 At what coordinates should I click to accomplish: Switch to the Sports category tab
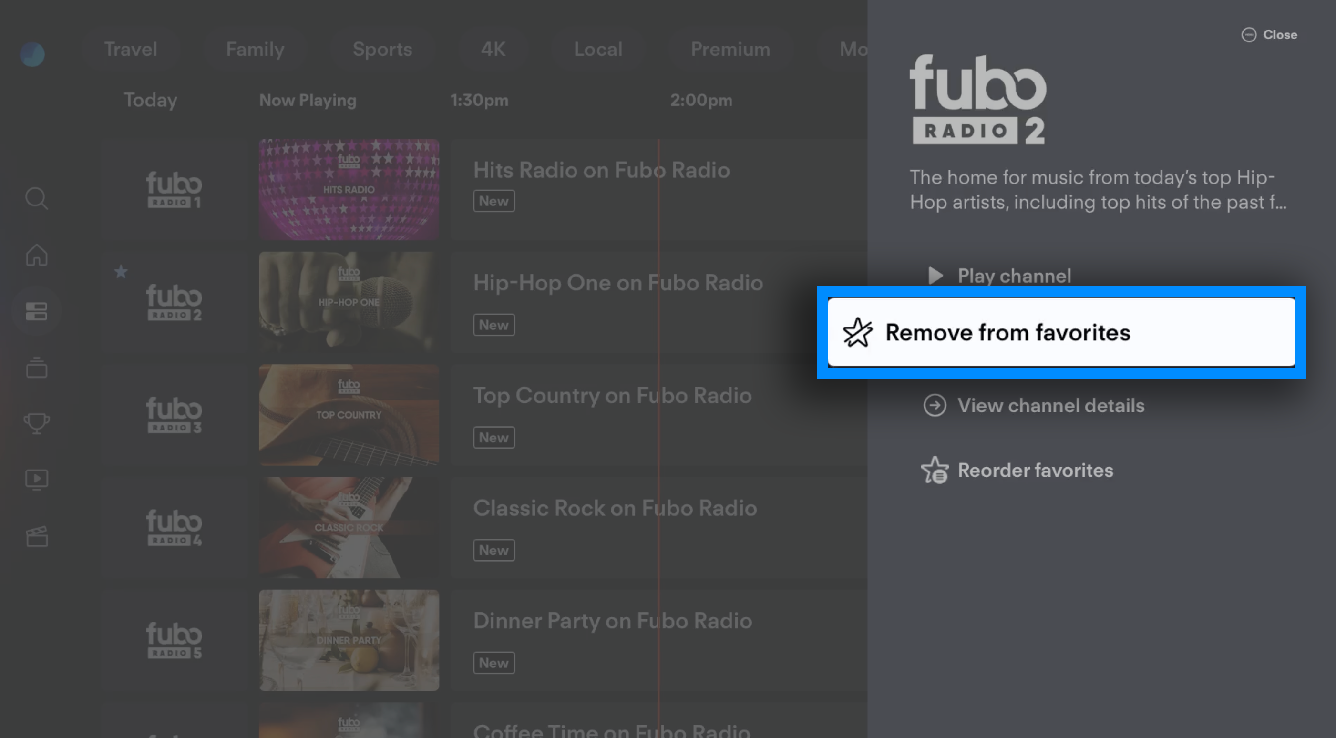(383, 49)
